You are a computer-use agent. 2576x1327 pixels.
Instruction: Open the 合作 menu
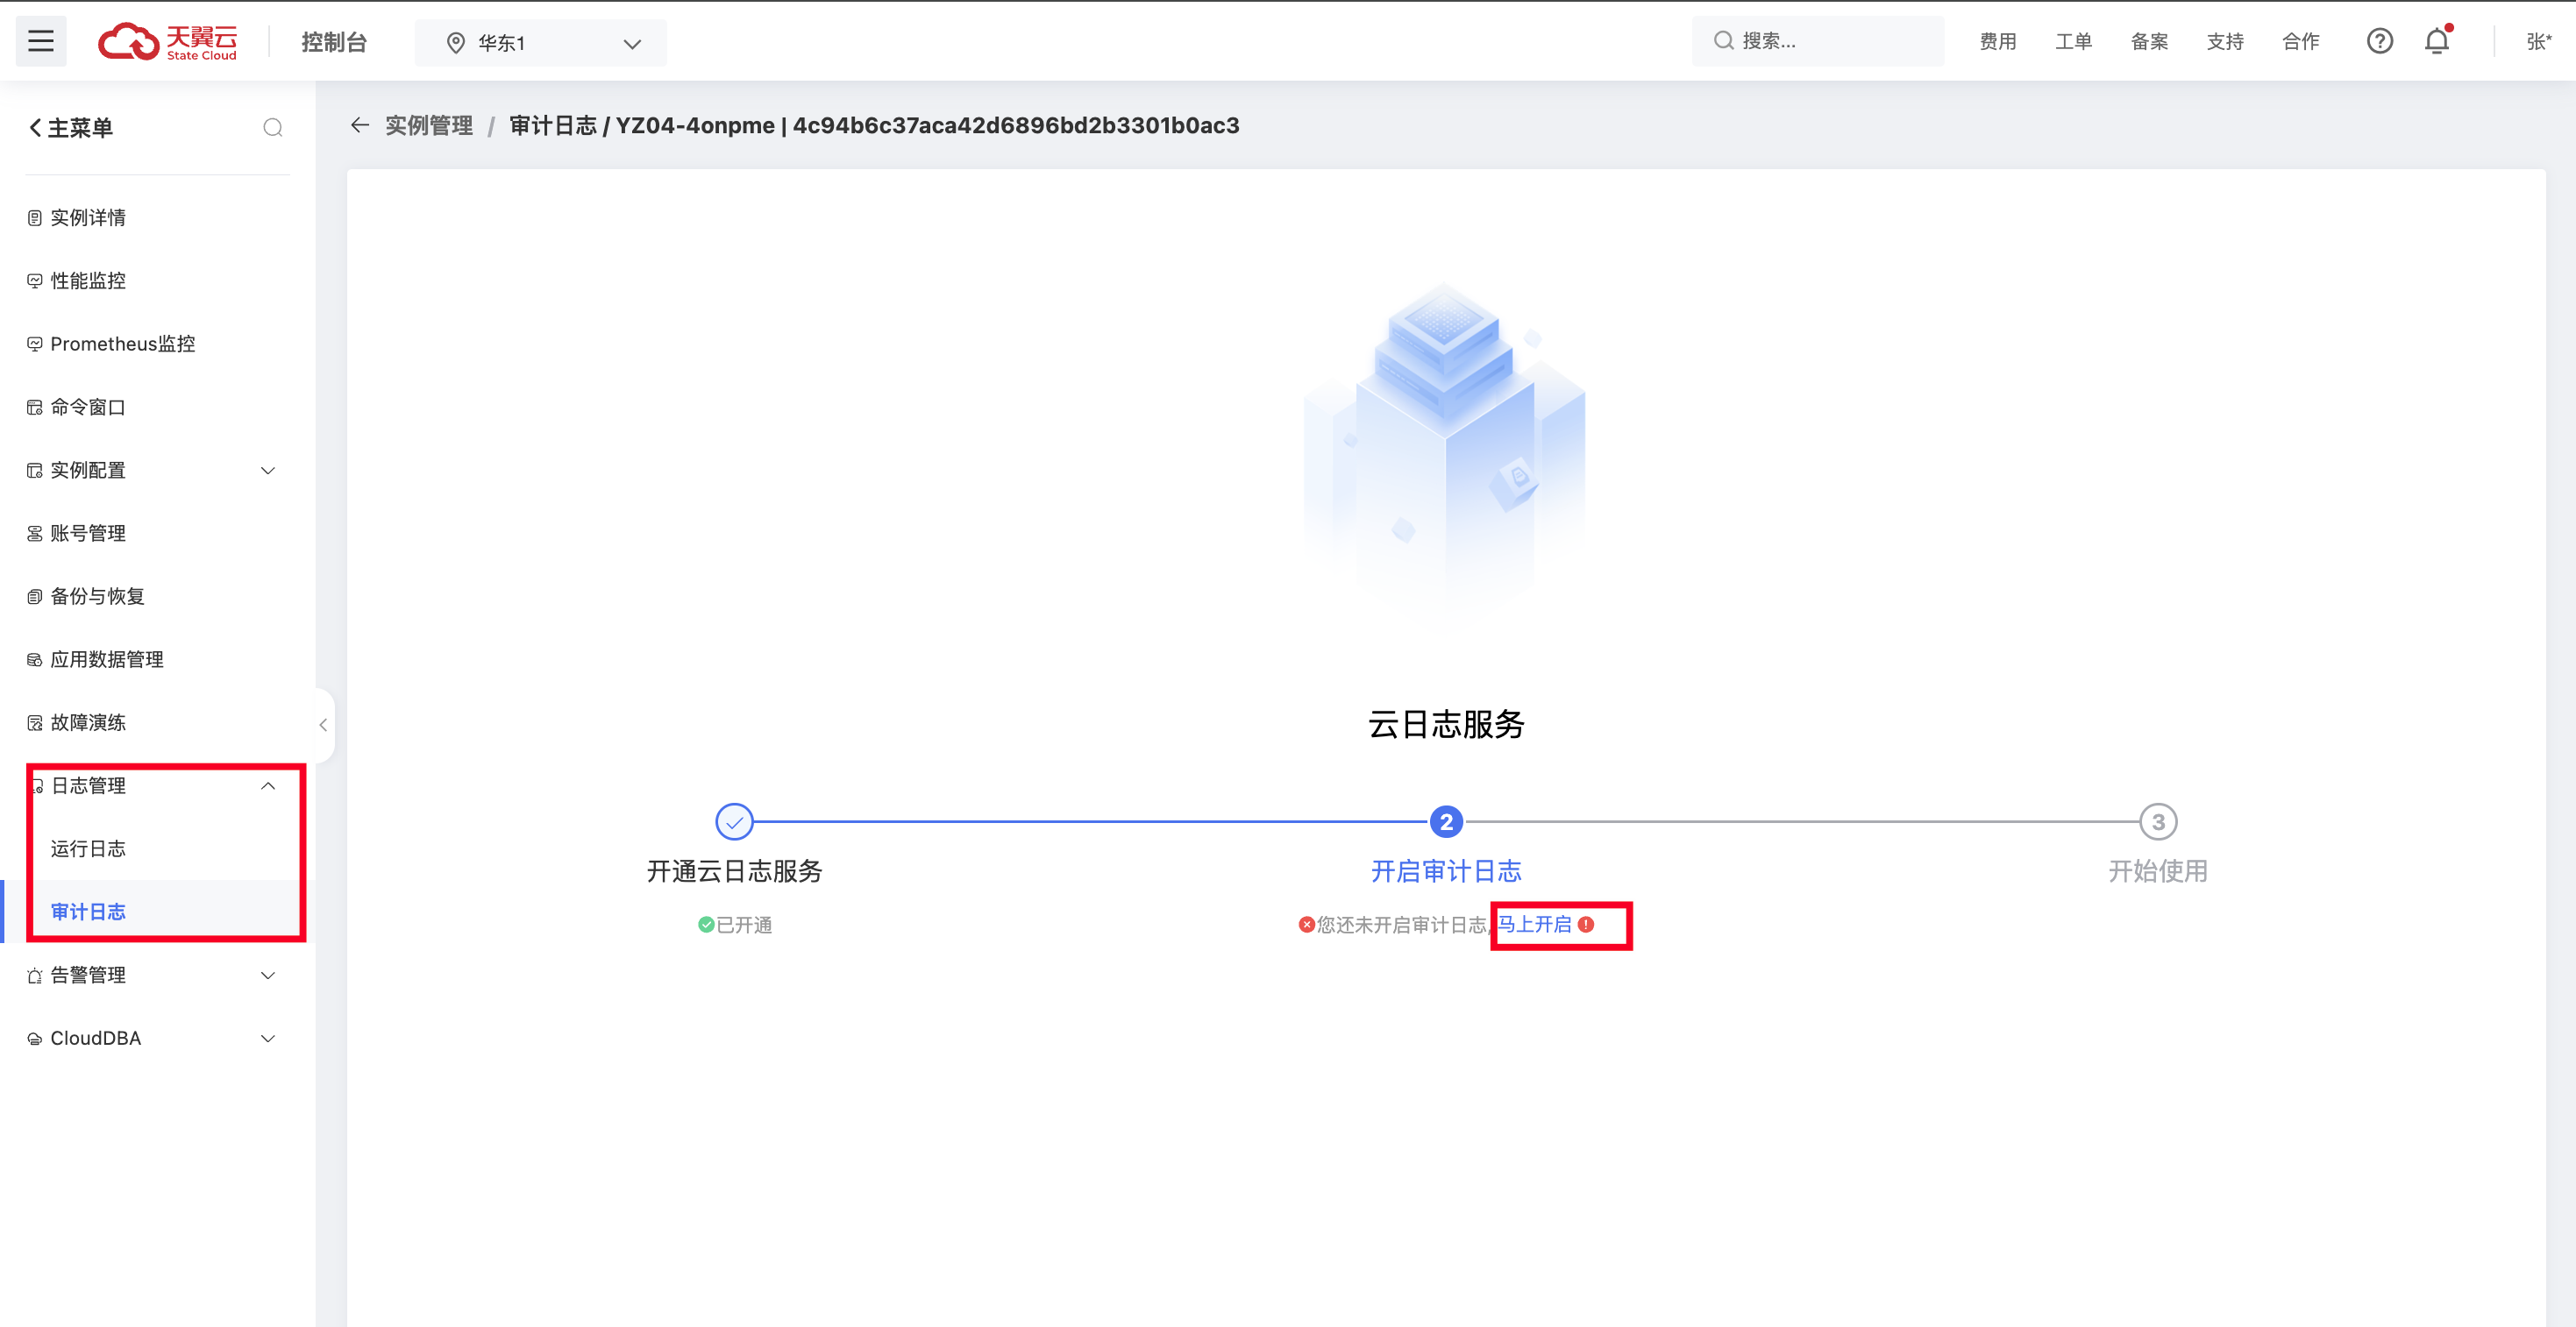(2301, 42)
